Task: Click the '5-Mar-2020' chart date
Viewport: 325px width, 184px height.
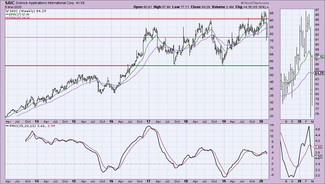Action: [13, 7]
